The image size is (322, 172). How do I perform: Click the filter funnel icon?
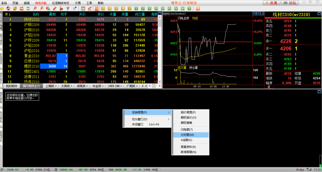pyautogui.click(x=68, y=8)
